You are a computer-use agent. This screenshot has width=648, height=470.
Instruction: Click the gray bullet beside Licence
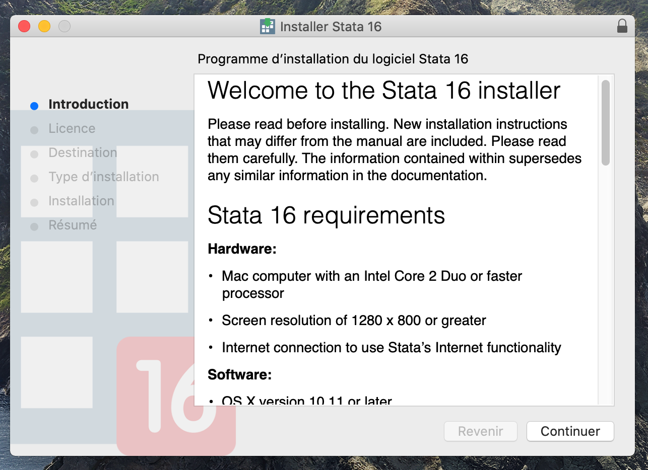(34, 130)
